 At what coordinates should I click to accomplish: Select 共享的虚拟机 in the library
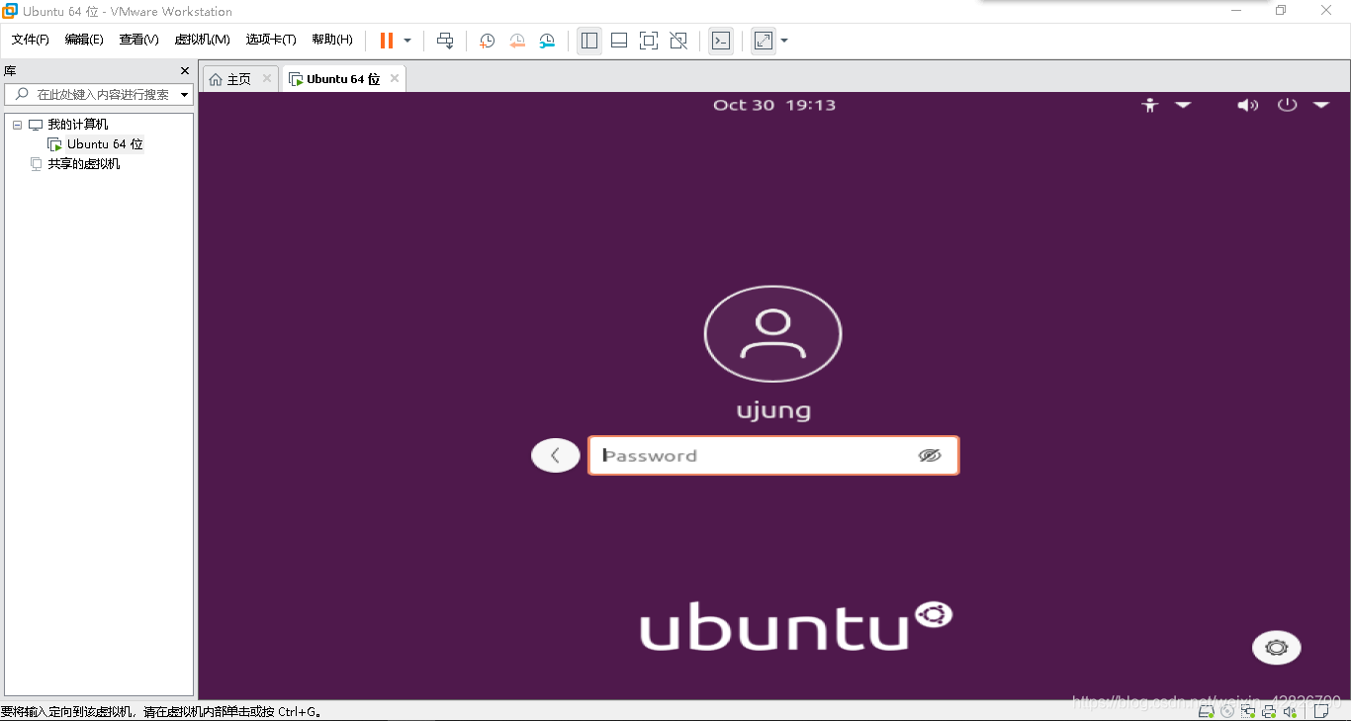point(84,164)
